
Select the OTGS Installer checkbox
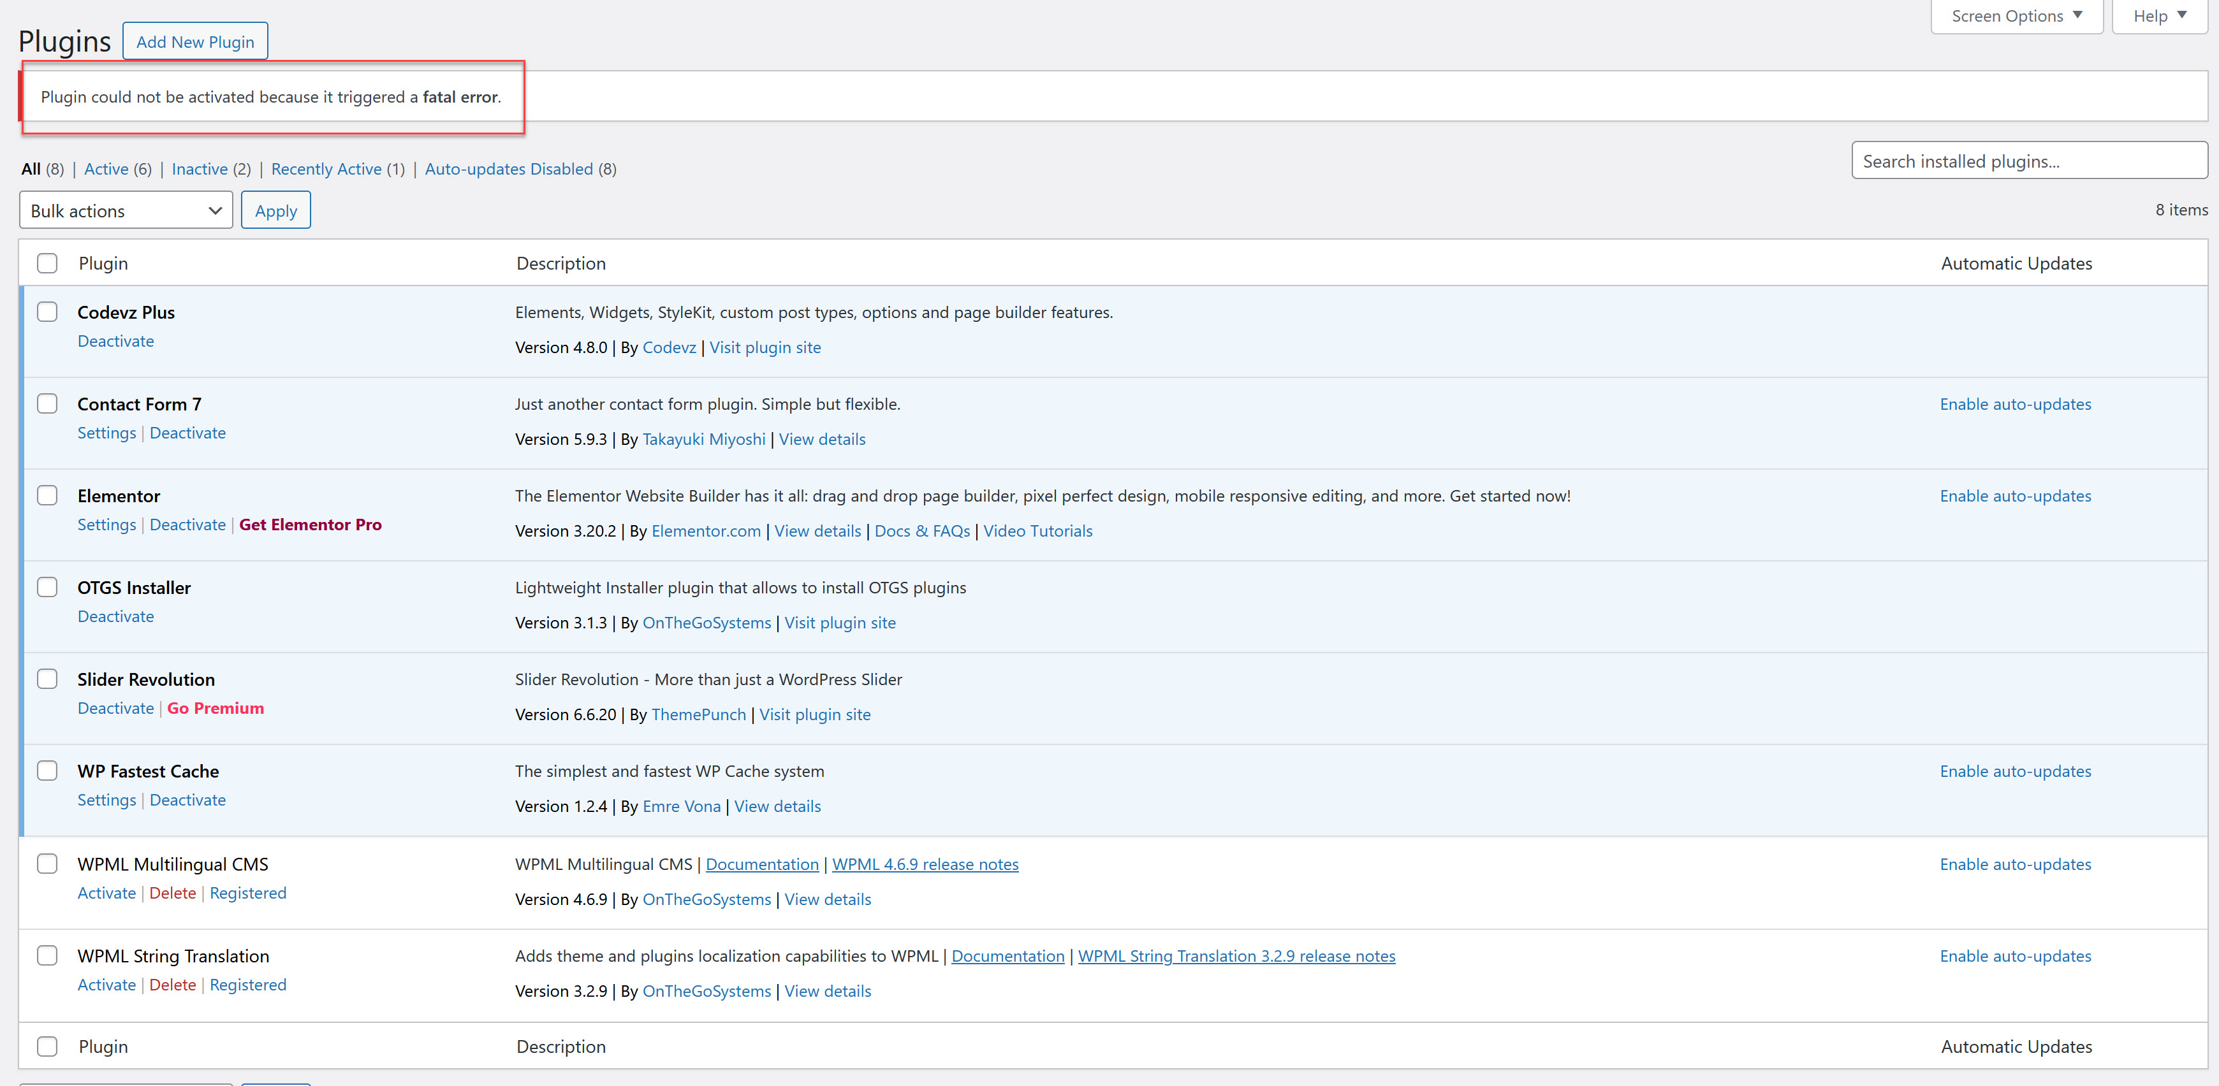[x=47, y=588]
